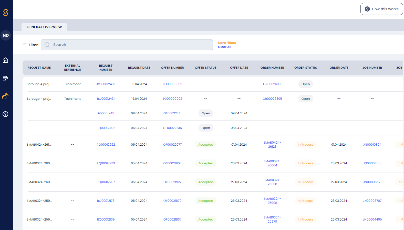
Task: Open offer link OF00021927
Action: pyautogui.click(x=172, y=182)
